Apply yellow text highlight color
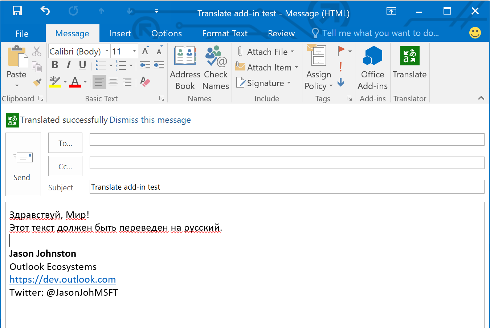Screen dimensions: 490x328 [x=55, y=82]
